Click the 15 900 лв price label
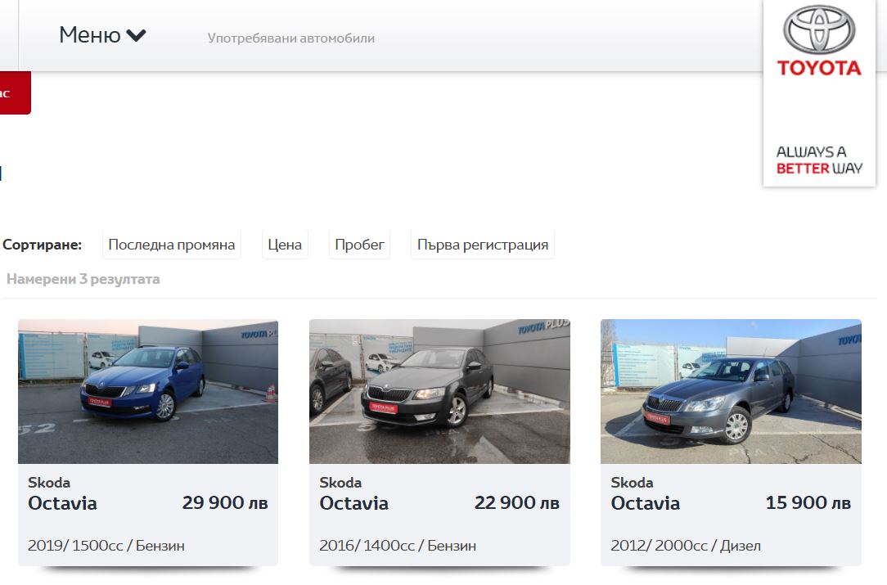 [x=806, y=502]
